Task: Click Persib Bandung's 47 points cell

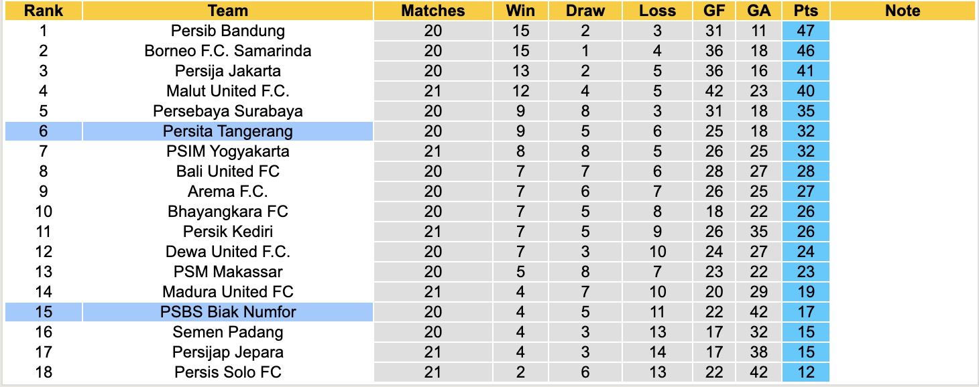Action: pyautogui.click(x=805, y=31)
